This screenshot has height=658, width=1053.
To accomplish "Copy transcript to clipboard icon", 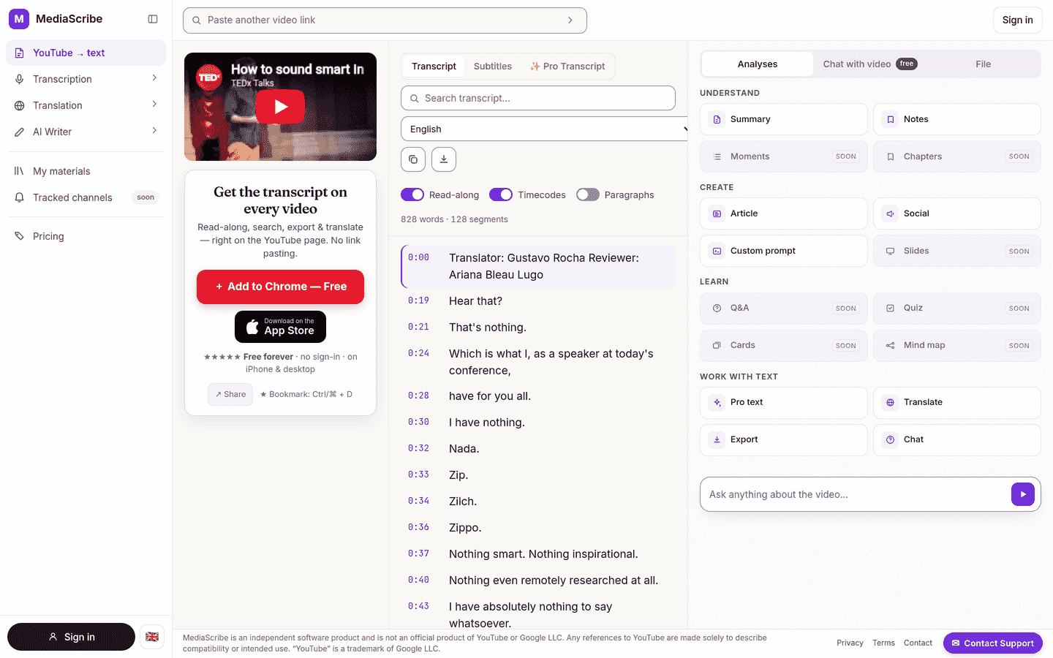I will pos(413,159).
